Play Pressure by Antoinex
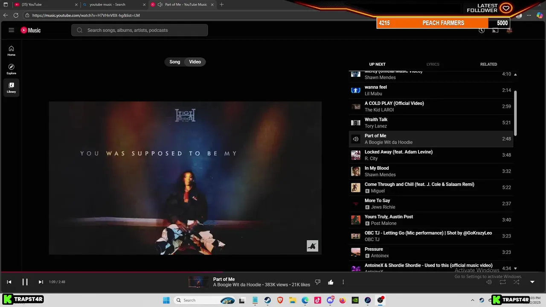 pos(431,252)
